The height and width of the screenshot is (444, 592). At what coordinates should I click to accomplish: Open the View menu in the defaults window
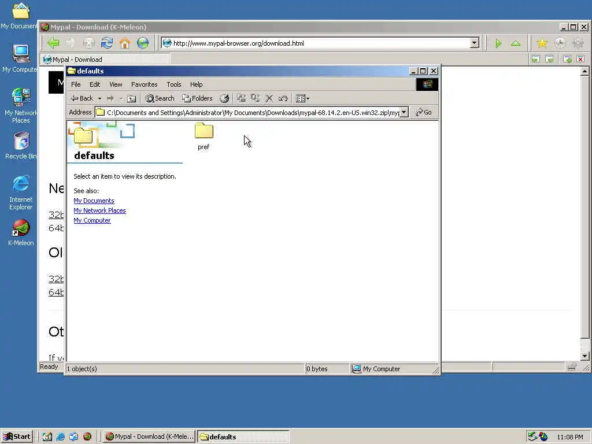[116, 84]
